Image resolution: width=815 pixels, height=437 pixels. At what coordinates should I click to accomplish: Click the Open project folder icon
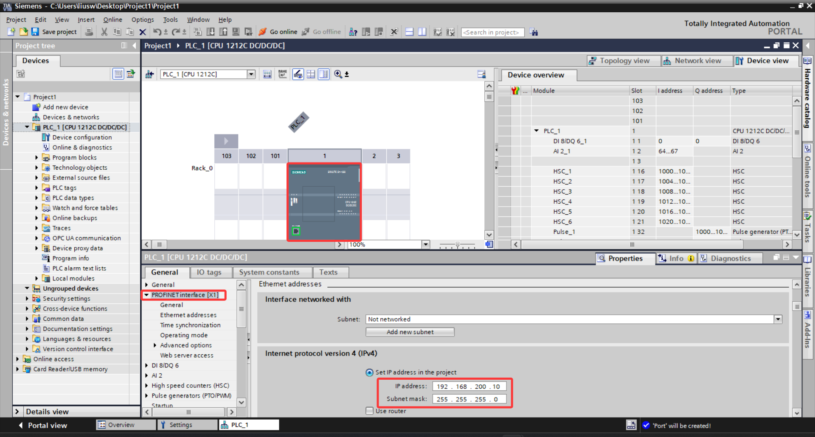(23, 32)
